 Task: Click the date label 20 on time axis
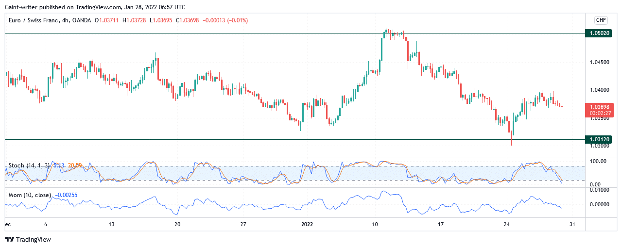[177, 224]
